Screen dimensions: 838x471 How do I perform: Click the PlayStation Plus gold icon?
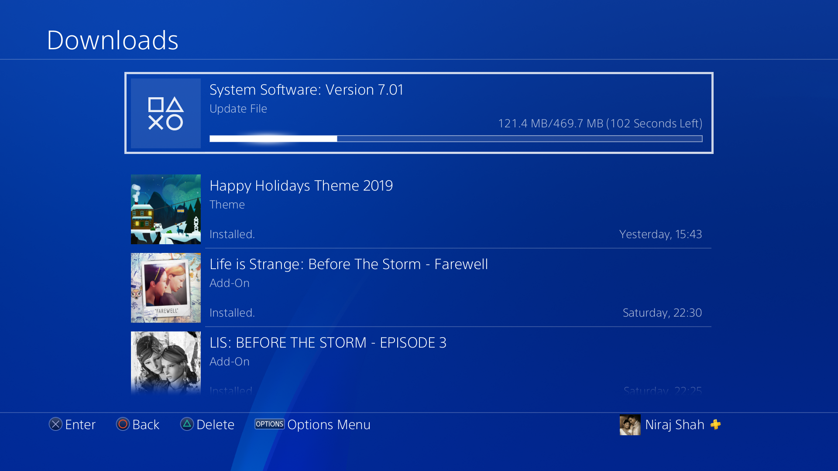tap(715, 424)
